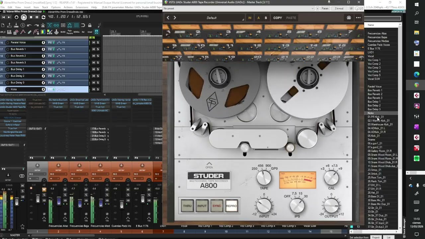Open the Default preset dropdown in plugin
The height and width of the screenshot is (239, 425).
212,18
